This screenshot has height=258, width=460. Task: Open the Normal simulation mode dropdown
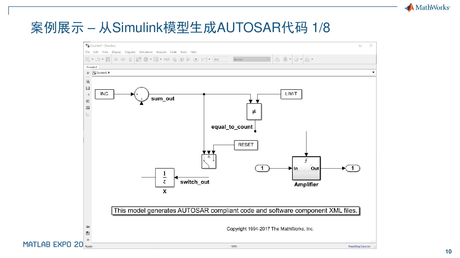pos(252,59)
